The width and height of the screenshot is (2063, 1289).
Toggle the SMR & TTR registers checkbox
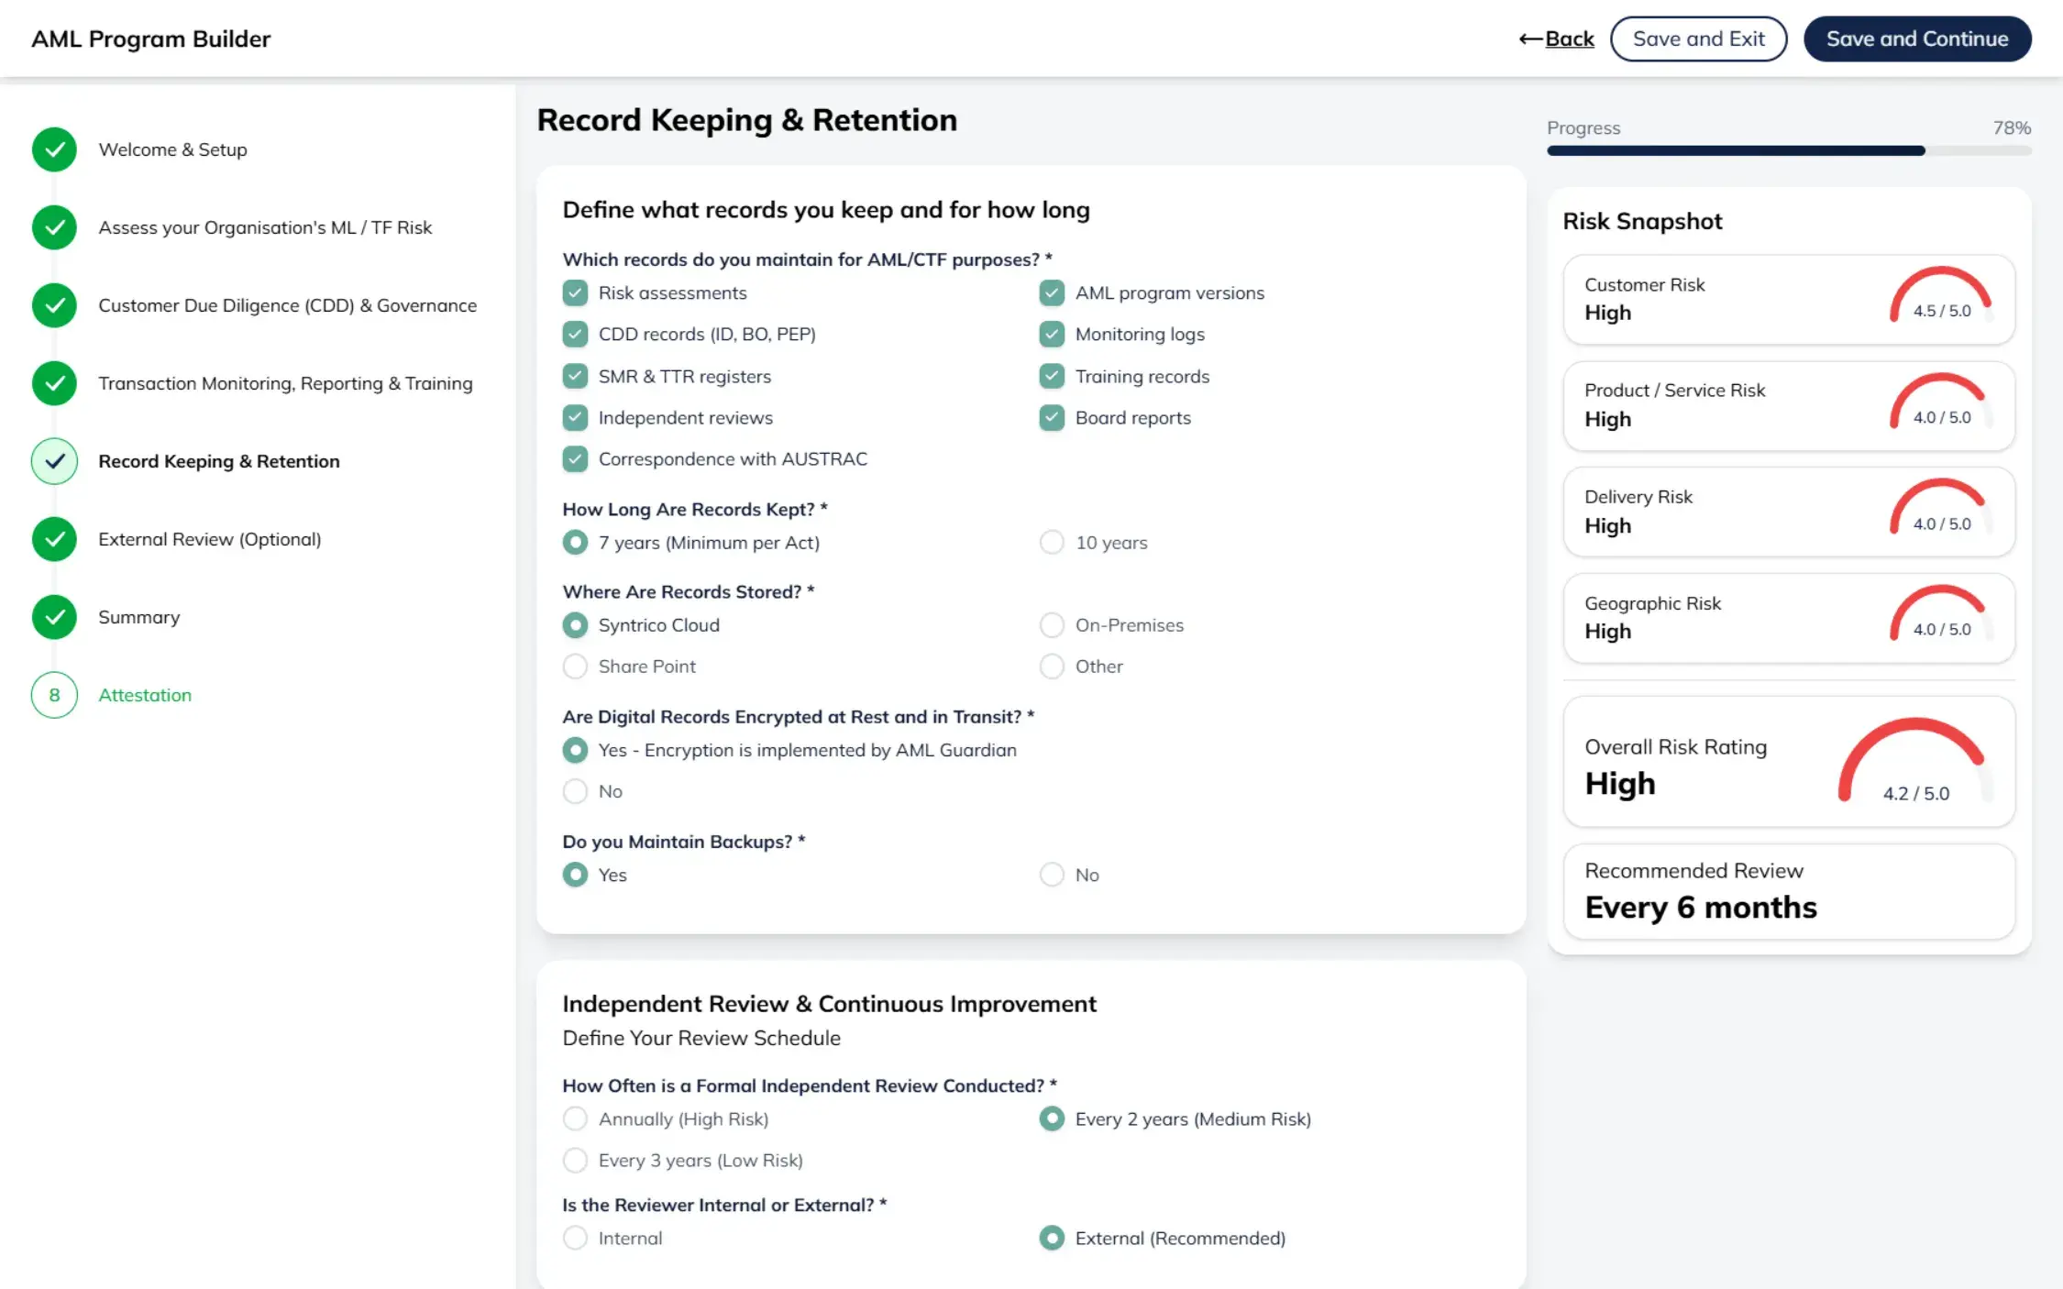tap(575, 376)
